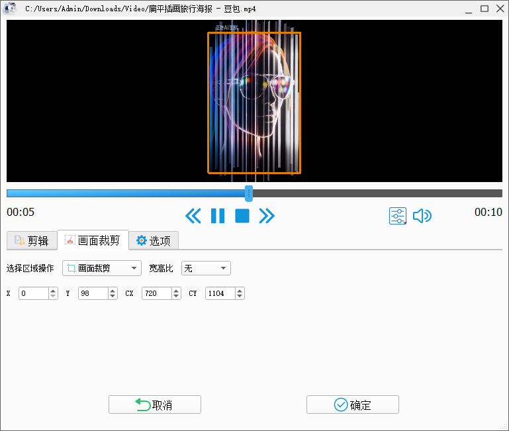Switch to the 剪辑 tab
Image resolution: width=509 pixels, height=431 pixels.
[x=32, y=241]
